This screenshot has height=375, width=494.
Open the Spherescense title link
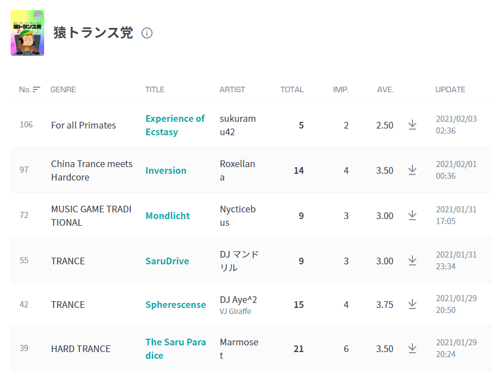point(175,305)
